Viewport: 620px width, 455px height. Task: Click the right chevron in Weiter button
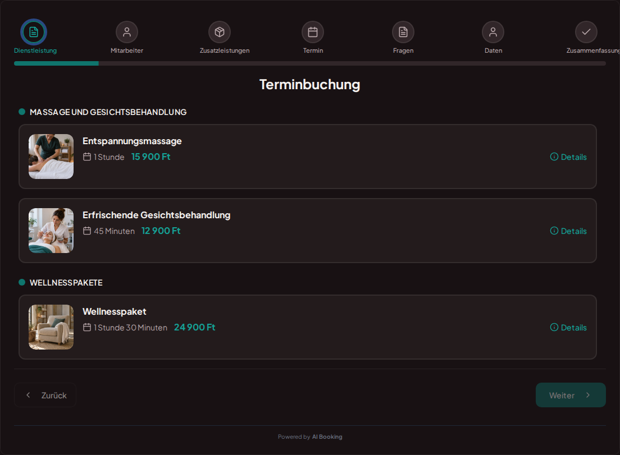[x=588, y=395]
